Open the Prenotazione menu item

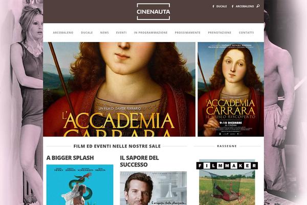click(x=220, y=33)
